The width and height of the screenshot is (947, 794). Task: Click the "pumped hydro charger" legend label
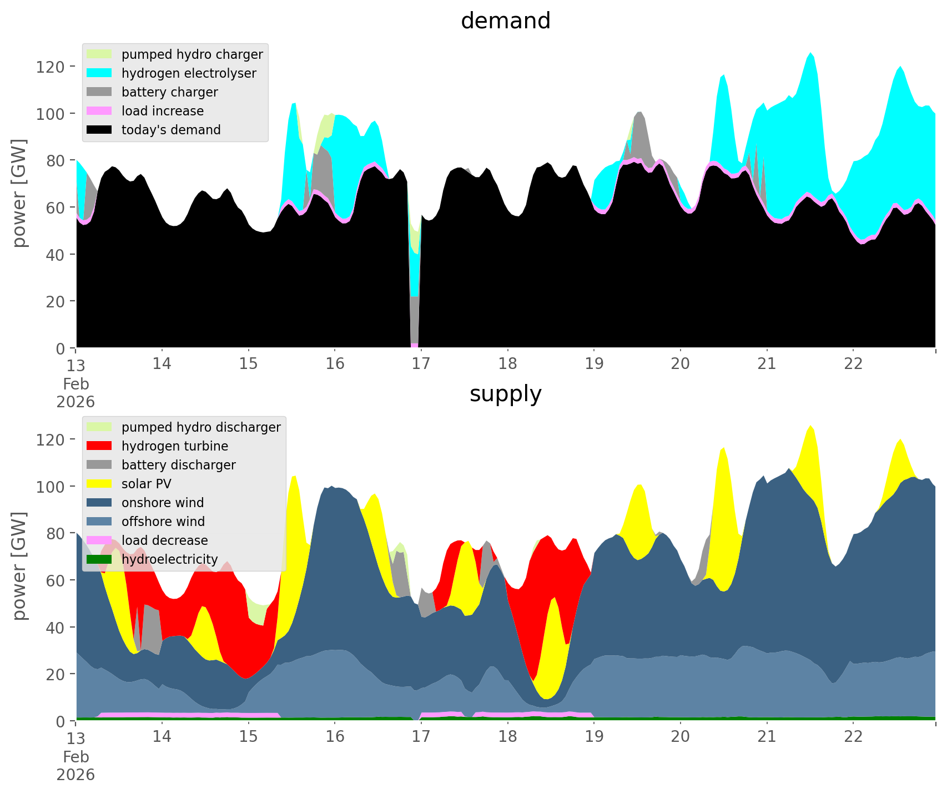point(192,54)
